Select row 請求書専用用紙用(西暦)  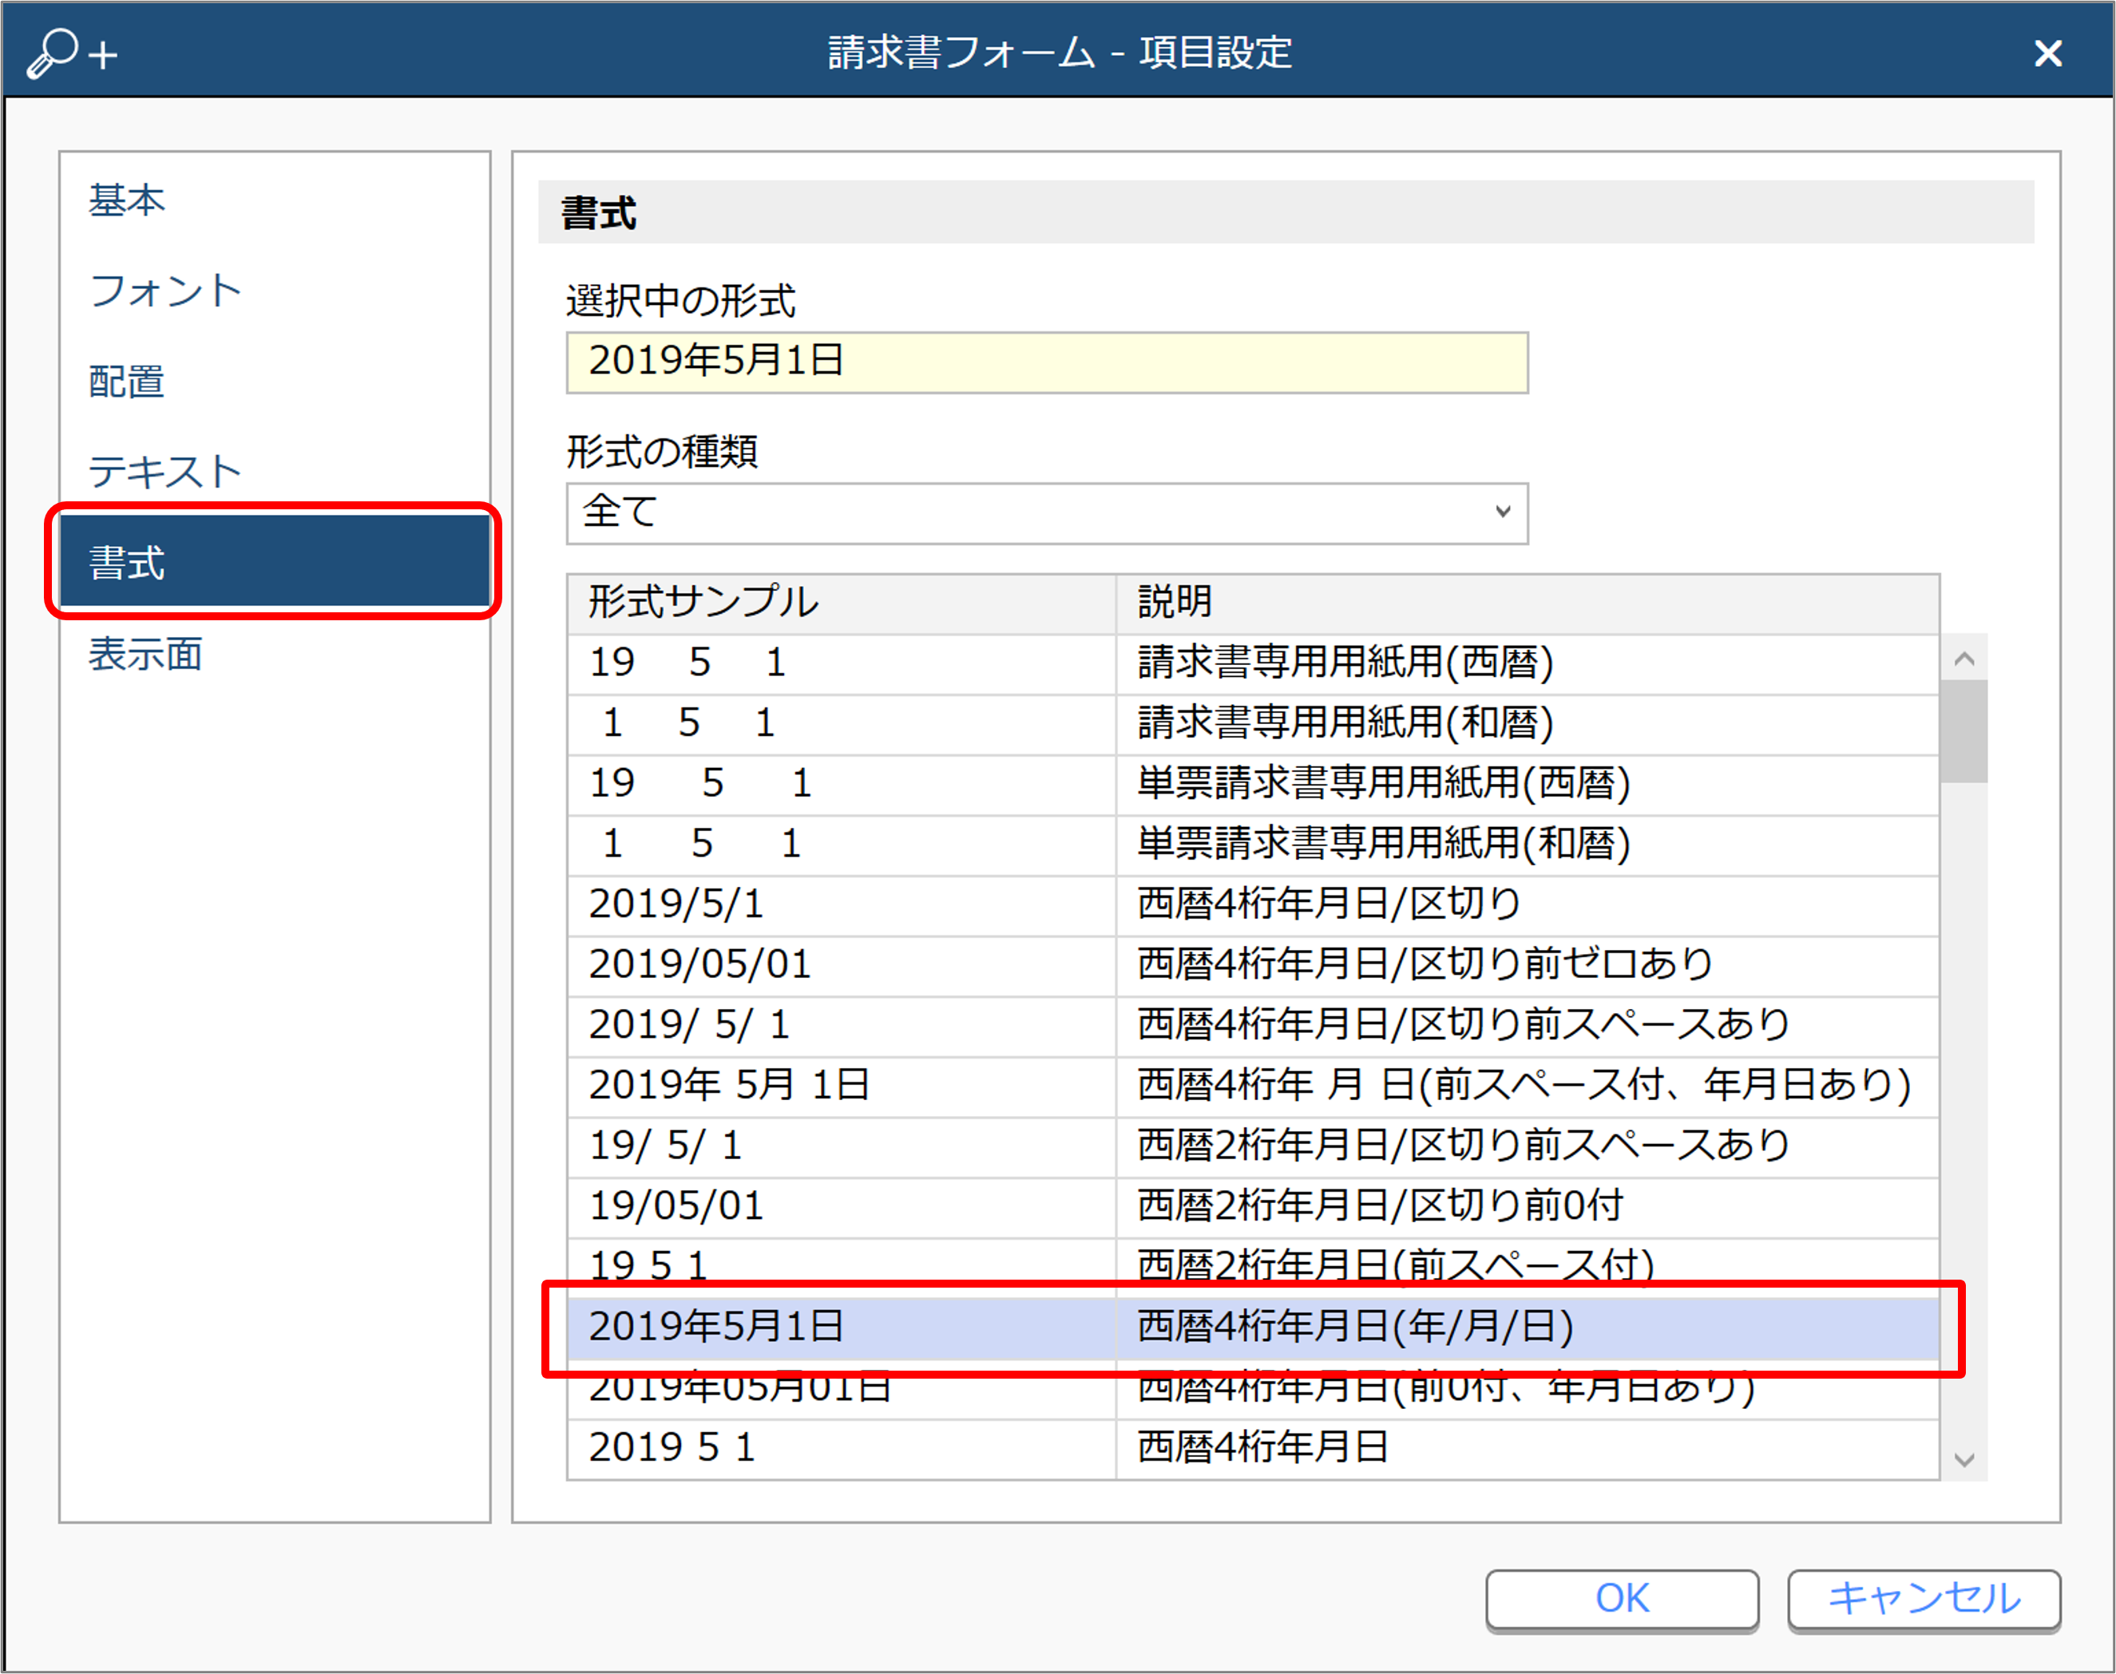click(x=1253, y=663)
